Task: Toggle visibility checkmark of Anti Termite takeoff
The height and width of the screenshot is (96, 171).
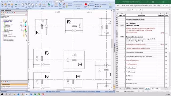Action: pos(27,24)
